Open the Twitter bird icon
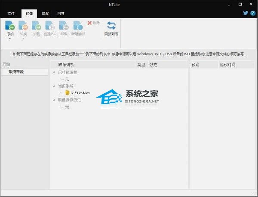 click(x=246, y=13)
